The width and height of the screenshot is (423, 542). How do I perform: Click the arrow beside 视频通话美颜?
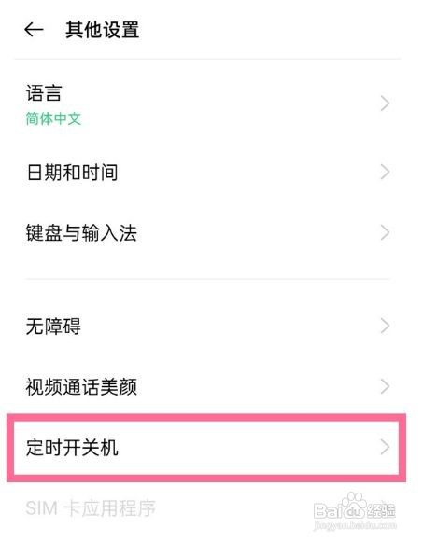(385, 386)
